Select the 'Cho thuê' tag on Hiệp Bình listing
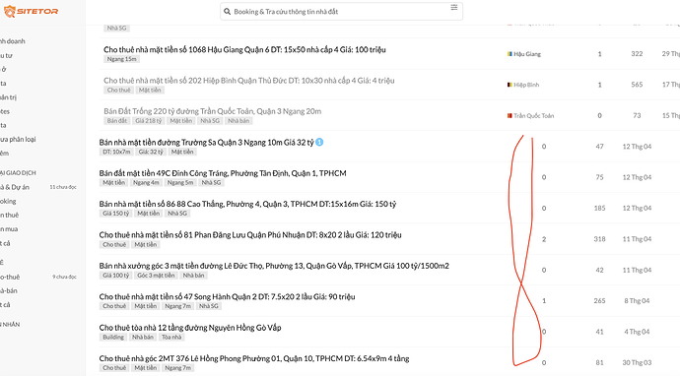680x376 pixels. coord(119,91)
